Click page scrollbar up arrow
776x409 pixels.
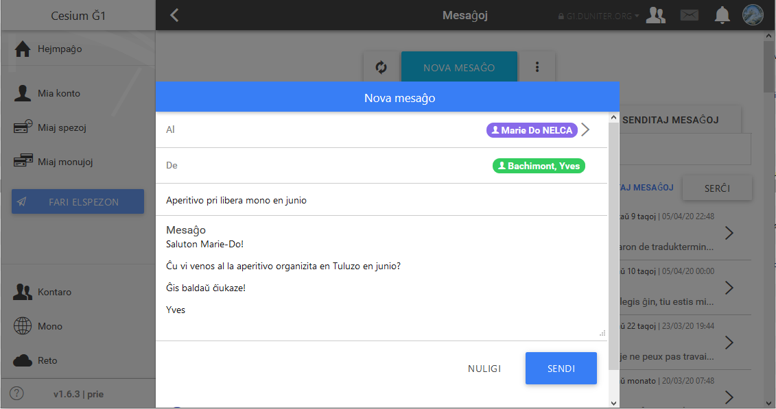pyautogui.click(x=768, y=36)
